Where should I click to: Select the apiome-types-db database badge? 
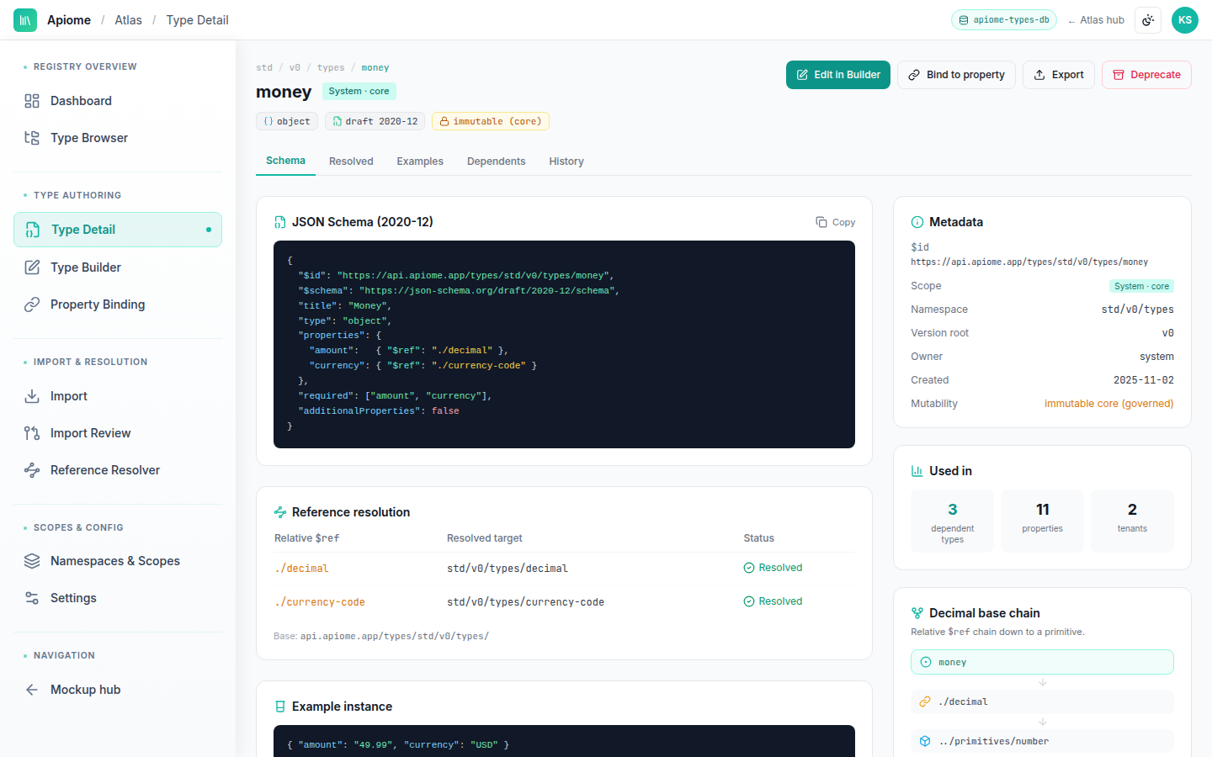[x=1004, y=20]
